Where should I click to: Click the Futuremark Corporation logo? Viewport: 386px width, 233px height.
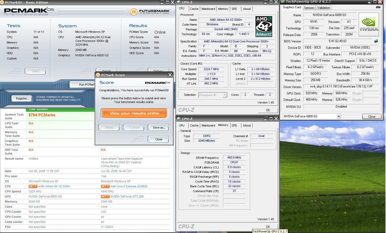point(150,12)
